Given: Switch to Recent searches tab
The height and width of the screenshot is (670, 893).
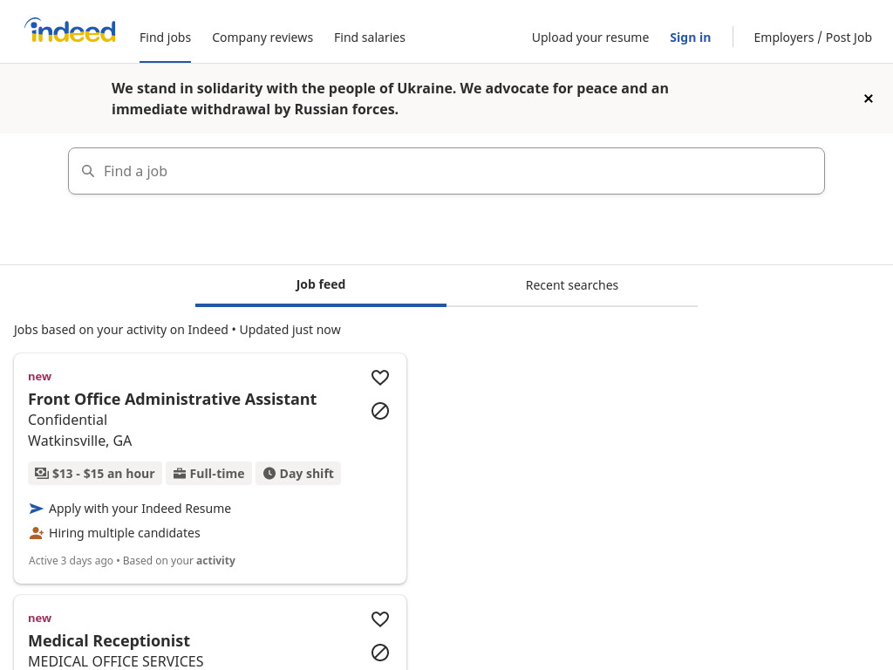Looking at the screenshot, I should pos(572,285).
